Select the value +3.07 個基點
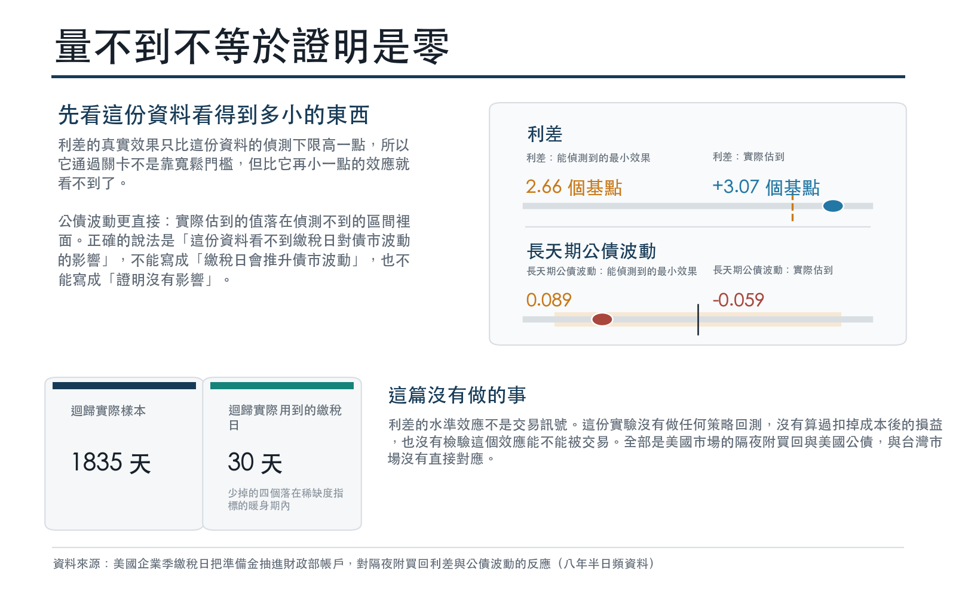956x597 pixels. click(765, 187)
